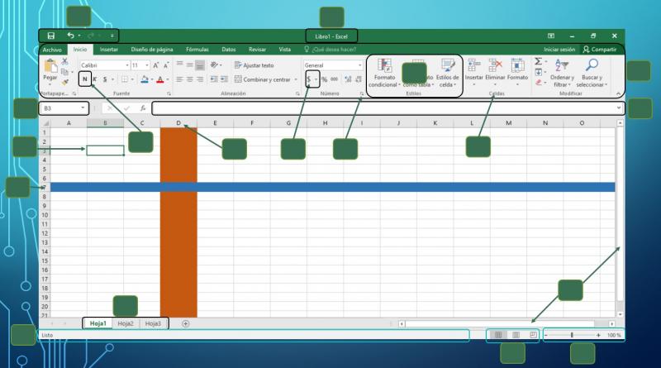This screenshot has width=661, height=368.
Task: Increase decimal places
Action: (x=348, y=79)
